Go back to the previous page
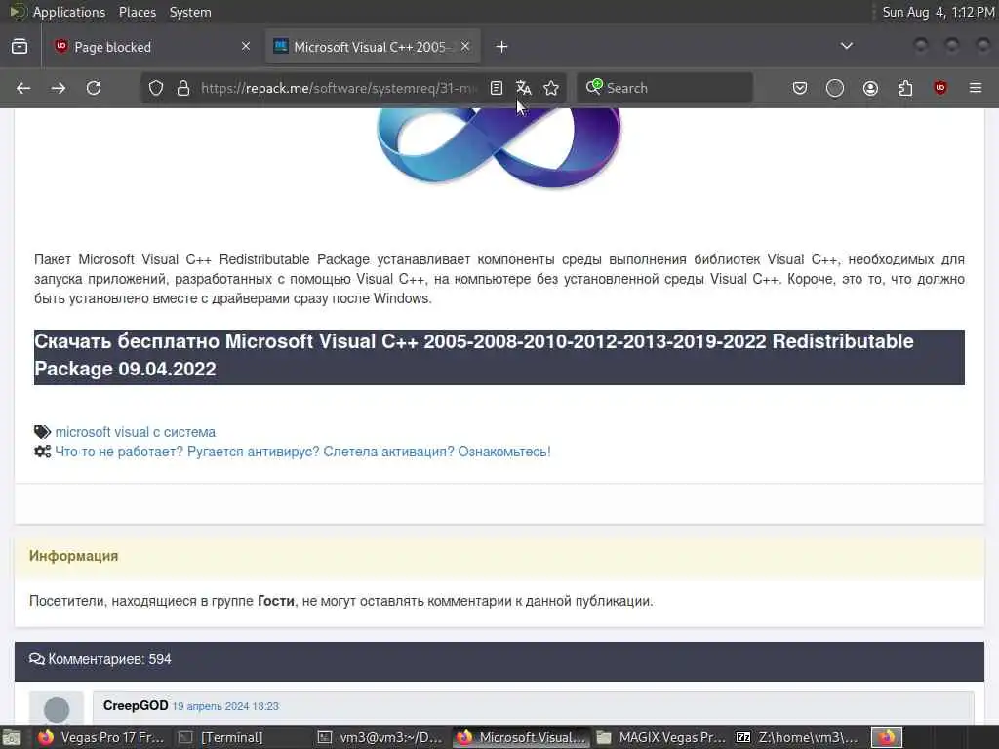The width and height of the screenshot is (999, 749). click(23, 88)
